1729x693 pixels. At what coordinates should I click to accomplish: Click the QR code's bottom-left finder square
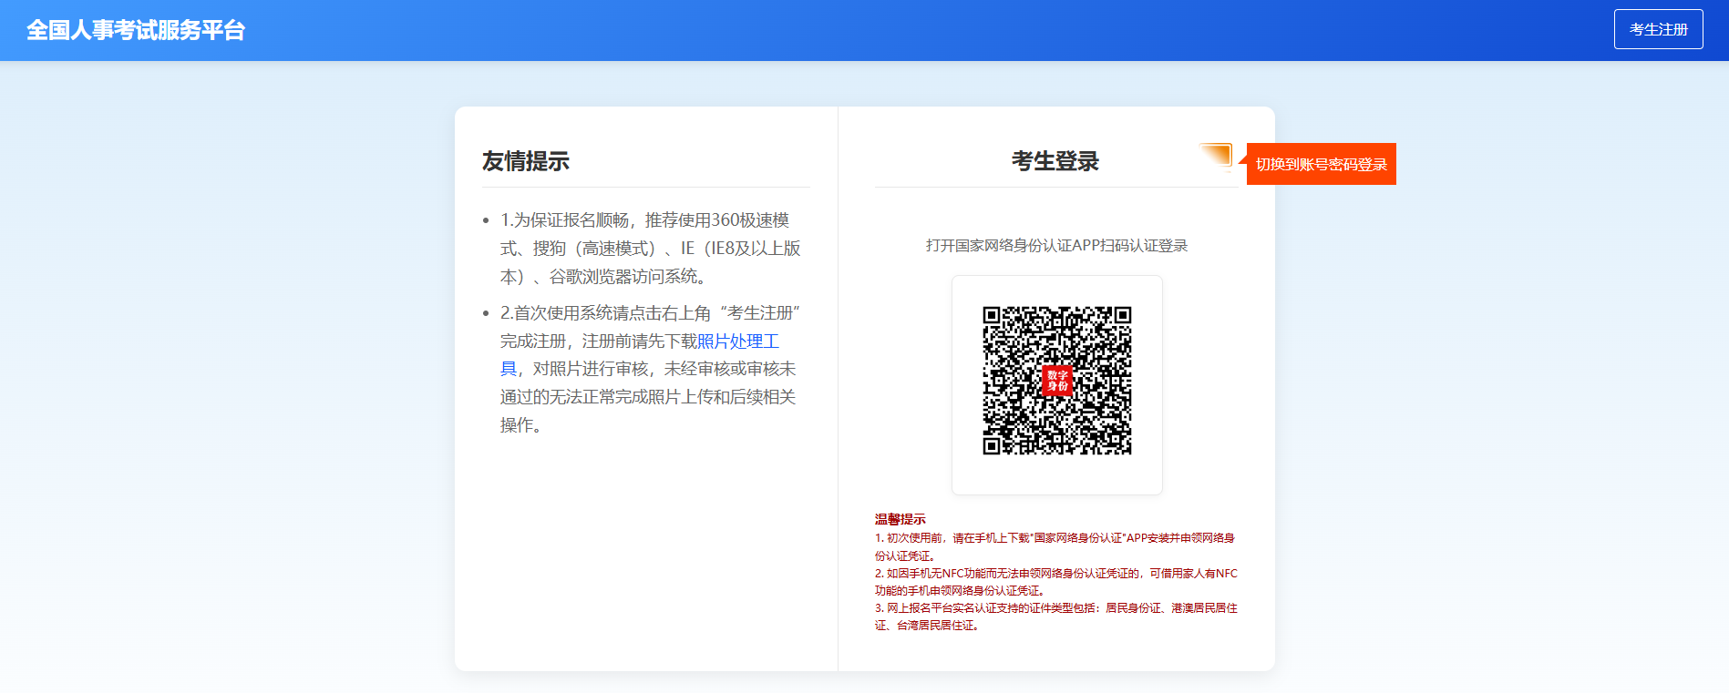click(993, 444)
